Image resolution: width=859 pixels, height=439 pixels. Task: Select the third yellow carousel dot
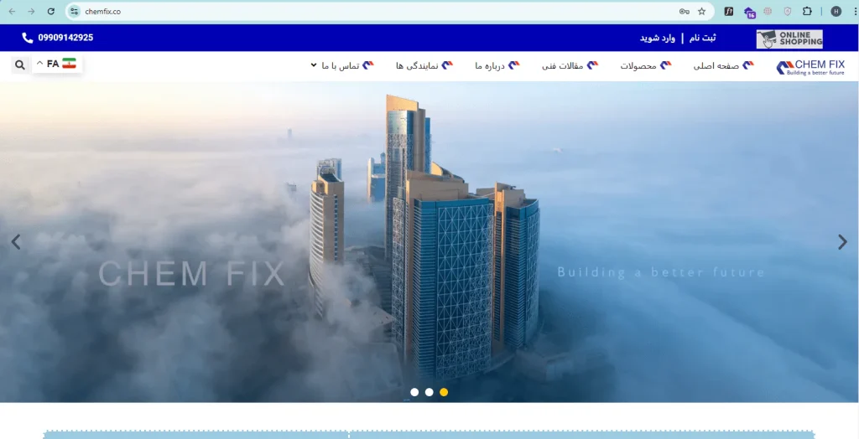[x=444, y=392]
